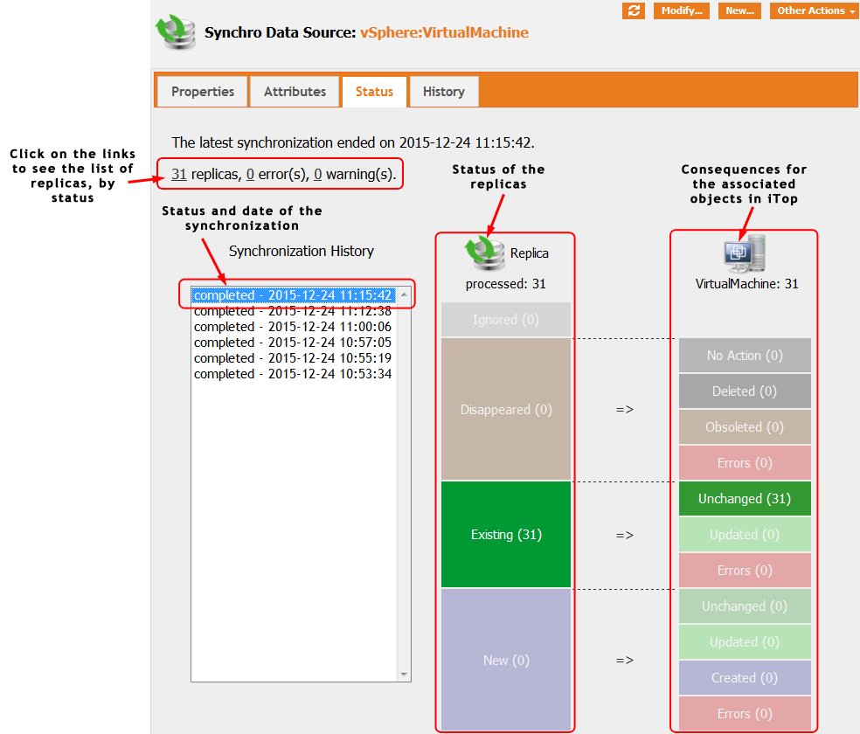Click the scroll-down arrow of the history list

[x=403, y=674]
